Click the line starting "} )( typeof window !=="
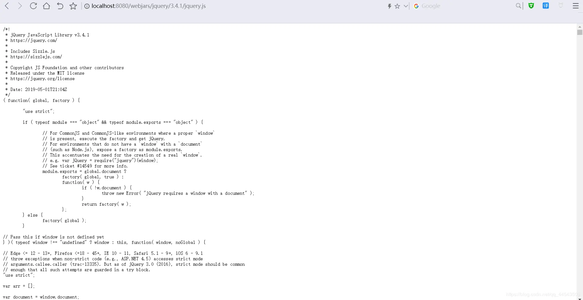The width and height of the screenshot is (583, 300). click(x=104, y=242)
